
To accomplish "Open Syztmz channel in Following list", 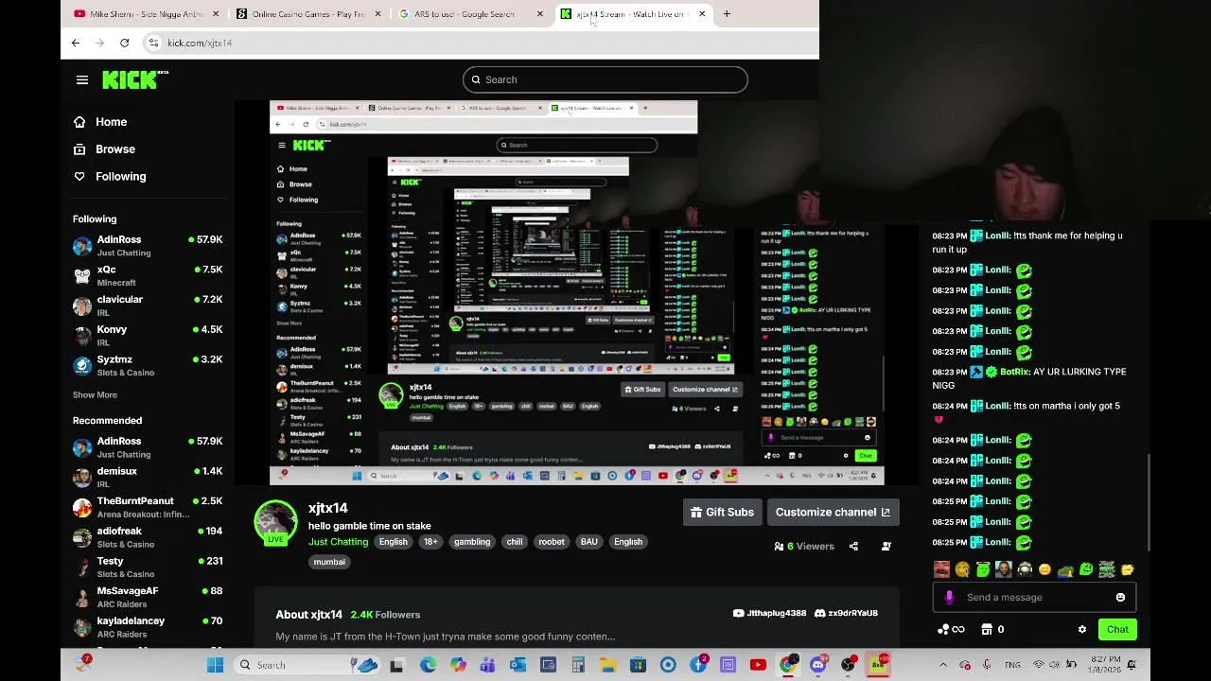I will coord(148,366).
